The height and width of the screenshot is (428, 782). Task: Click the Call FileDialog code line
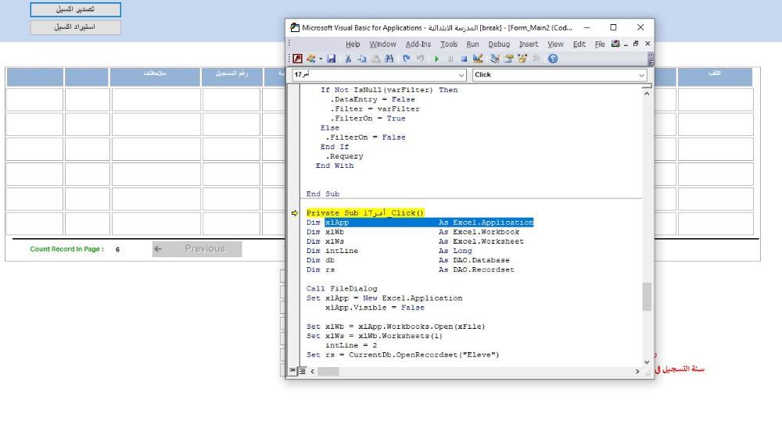coord(342,288)
